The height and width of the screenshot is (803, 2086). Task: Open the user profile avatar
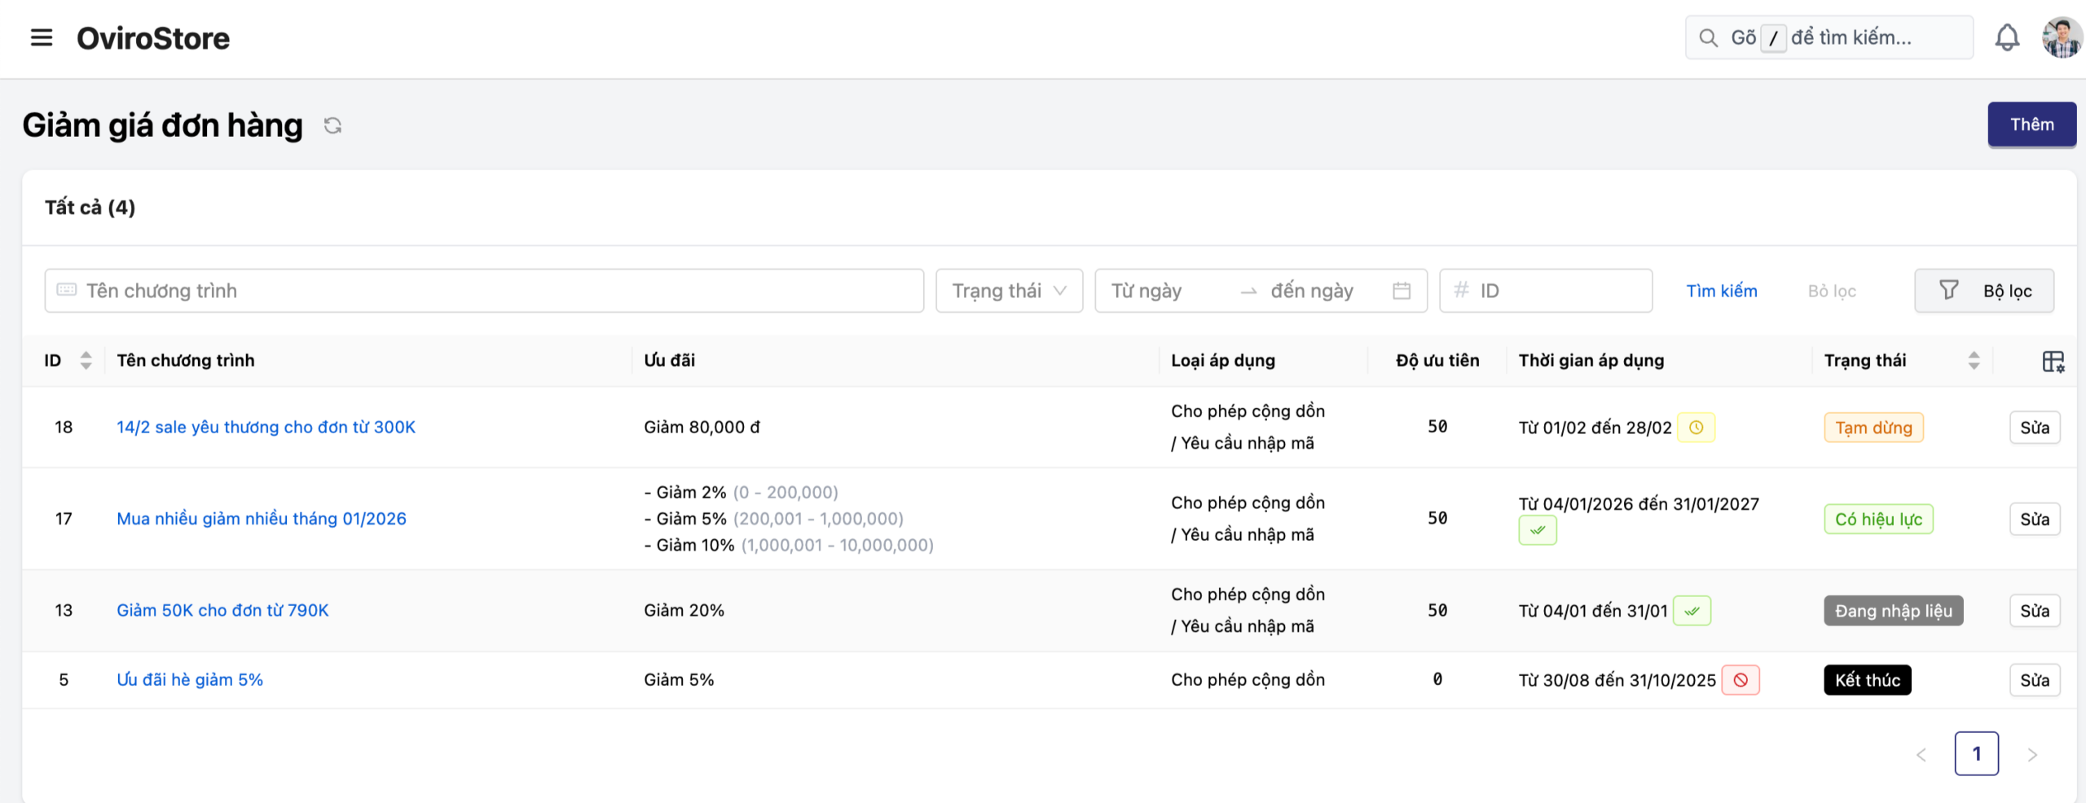coord(2061,37)
